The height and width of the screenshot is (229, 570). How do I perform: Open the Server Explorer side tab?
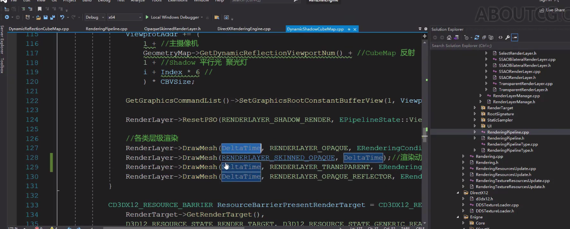tap(2, 40)
